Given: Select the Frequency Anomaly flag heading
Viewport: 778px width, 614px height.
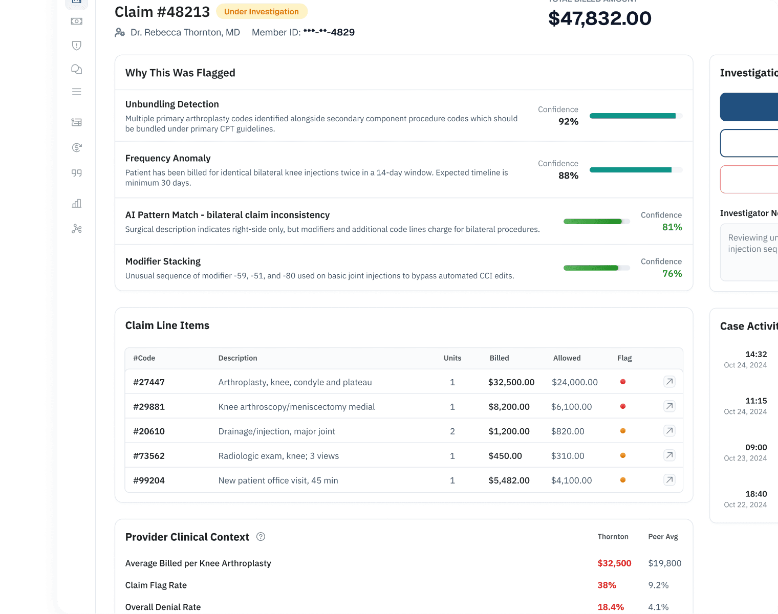Looking at the screenshot, I should click(168, 159).
